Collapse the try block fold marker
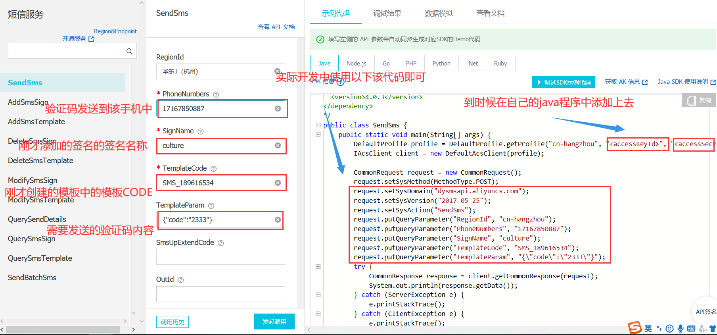 coord(318,267)
